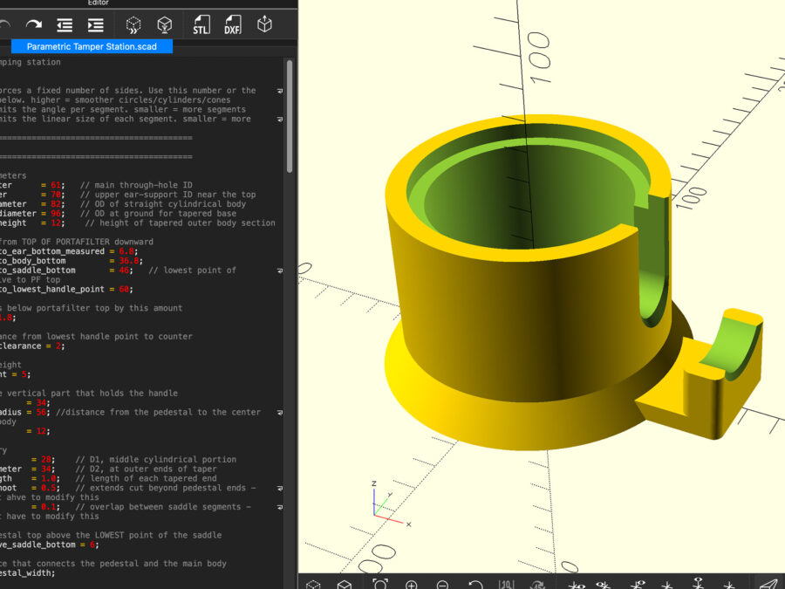785x589 pixels.
Task: Click comment '// length of each tapered end'
Action: click(x=146, y=478)
